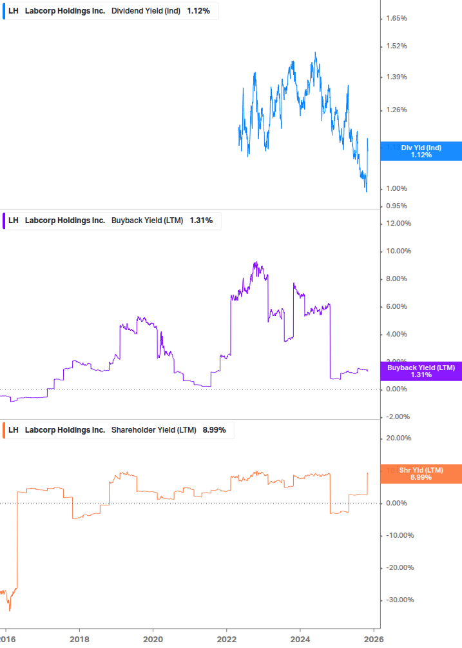Click the Dividend Yield (Ind) legend label
The width and height of the screenshot is (462, 648).
pos(146,11)
